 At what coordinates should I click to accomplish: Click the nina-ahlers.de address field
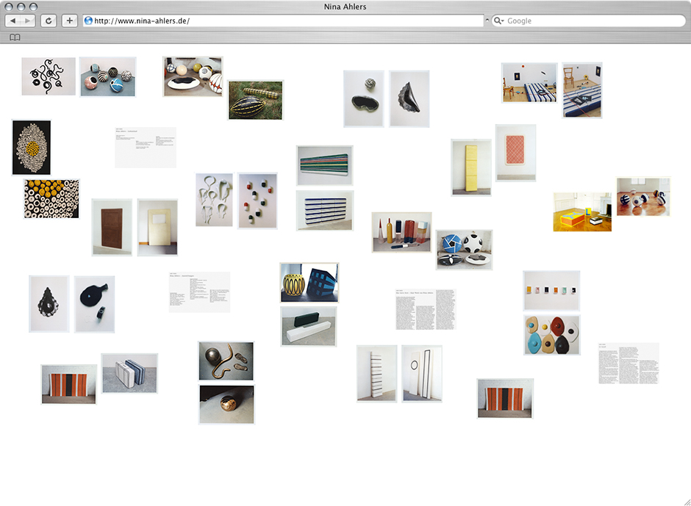coord(287,21)
